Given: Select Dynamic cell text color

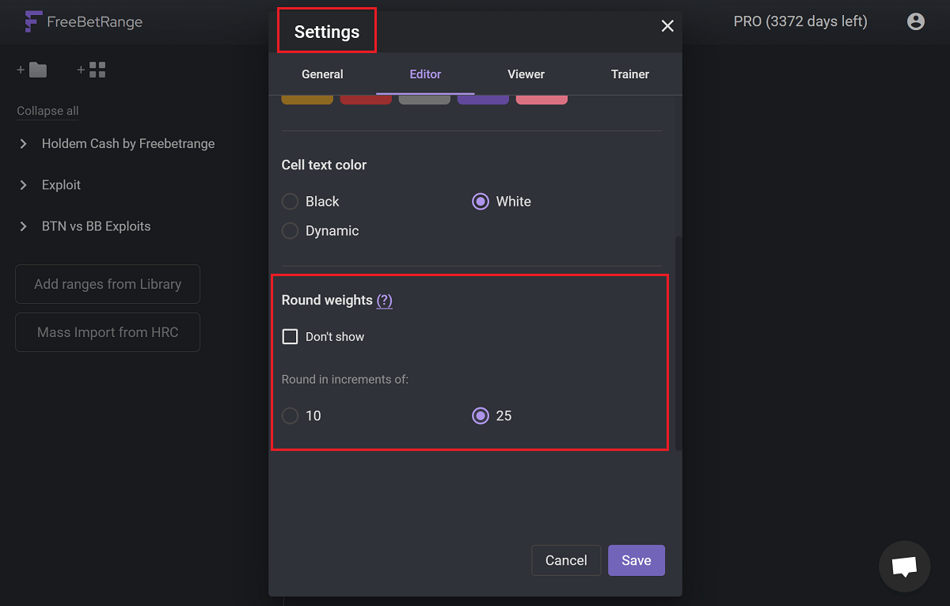Looking at the screenshot, I should click(x=291, y=231).
